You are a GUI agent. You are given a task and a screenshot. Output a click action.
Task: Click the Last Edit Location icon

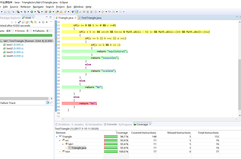click(110, 12)
